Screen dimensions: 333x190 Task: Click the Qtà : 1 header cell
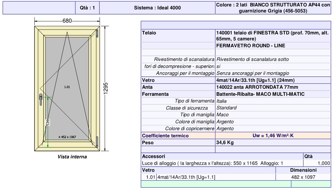(87, 8)
